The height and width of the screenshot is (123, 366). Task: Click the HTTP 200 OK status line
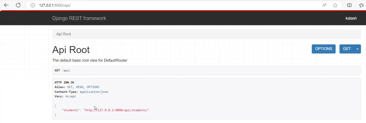[64, 82]
